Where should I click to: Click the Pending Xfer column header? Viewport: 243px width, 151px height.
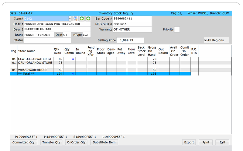[x=91, y=51]
